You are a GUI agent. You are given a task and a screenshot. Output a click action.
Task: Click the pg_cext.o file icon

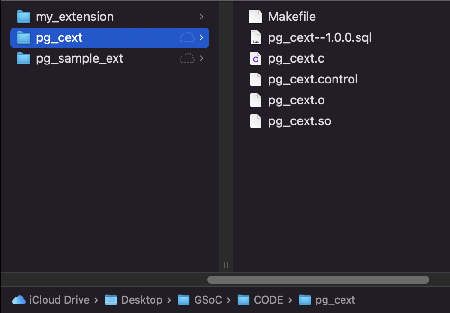(x=256, y=100)
